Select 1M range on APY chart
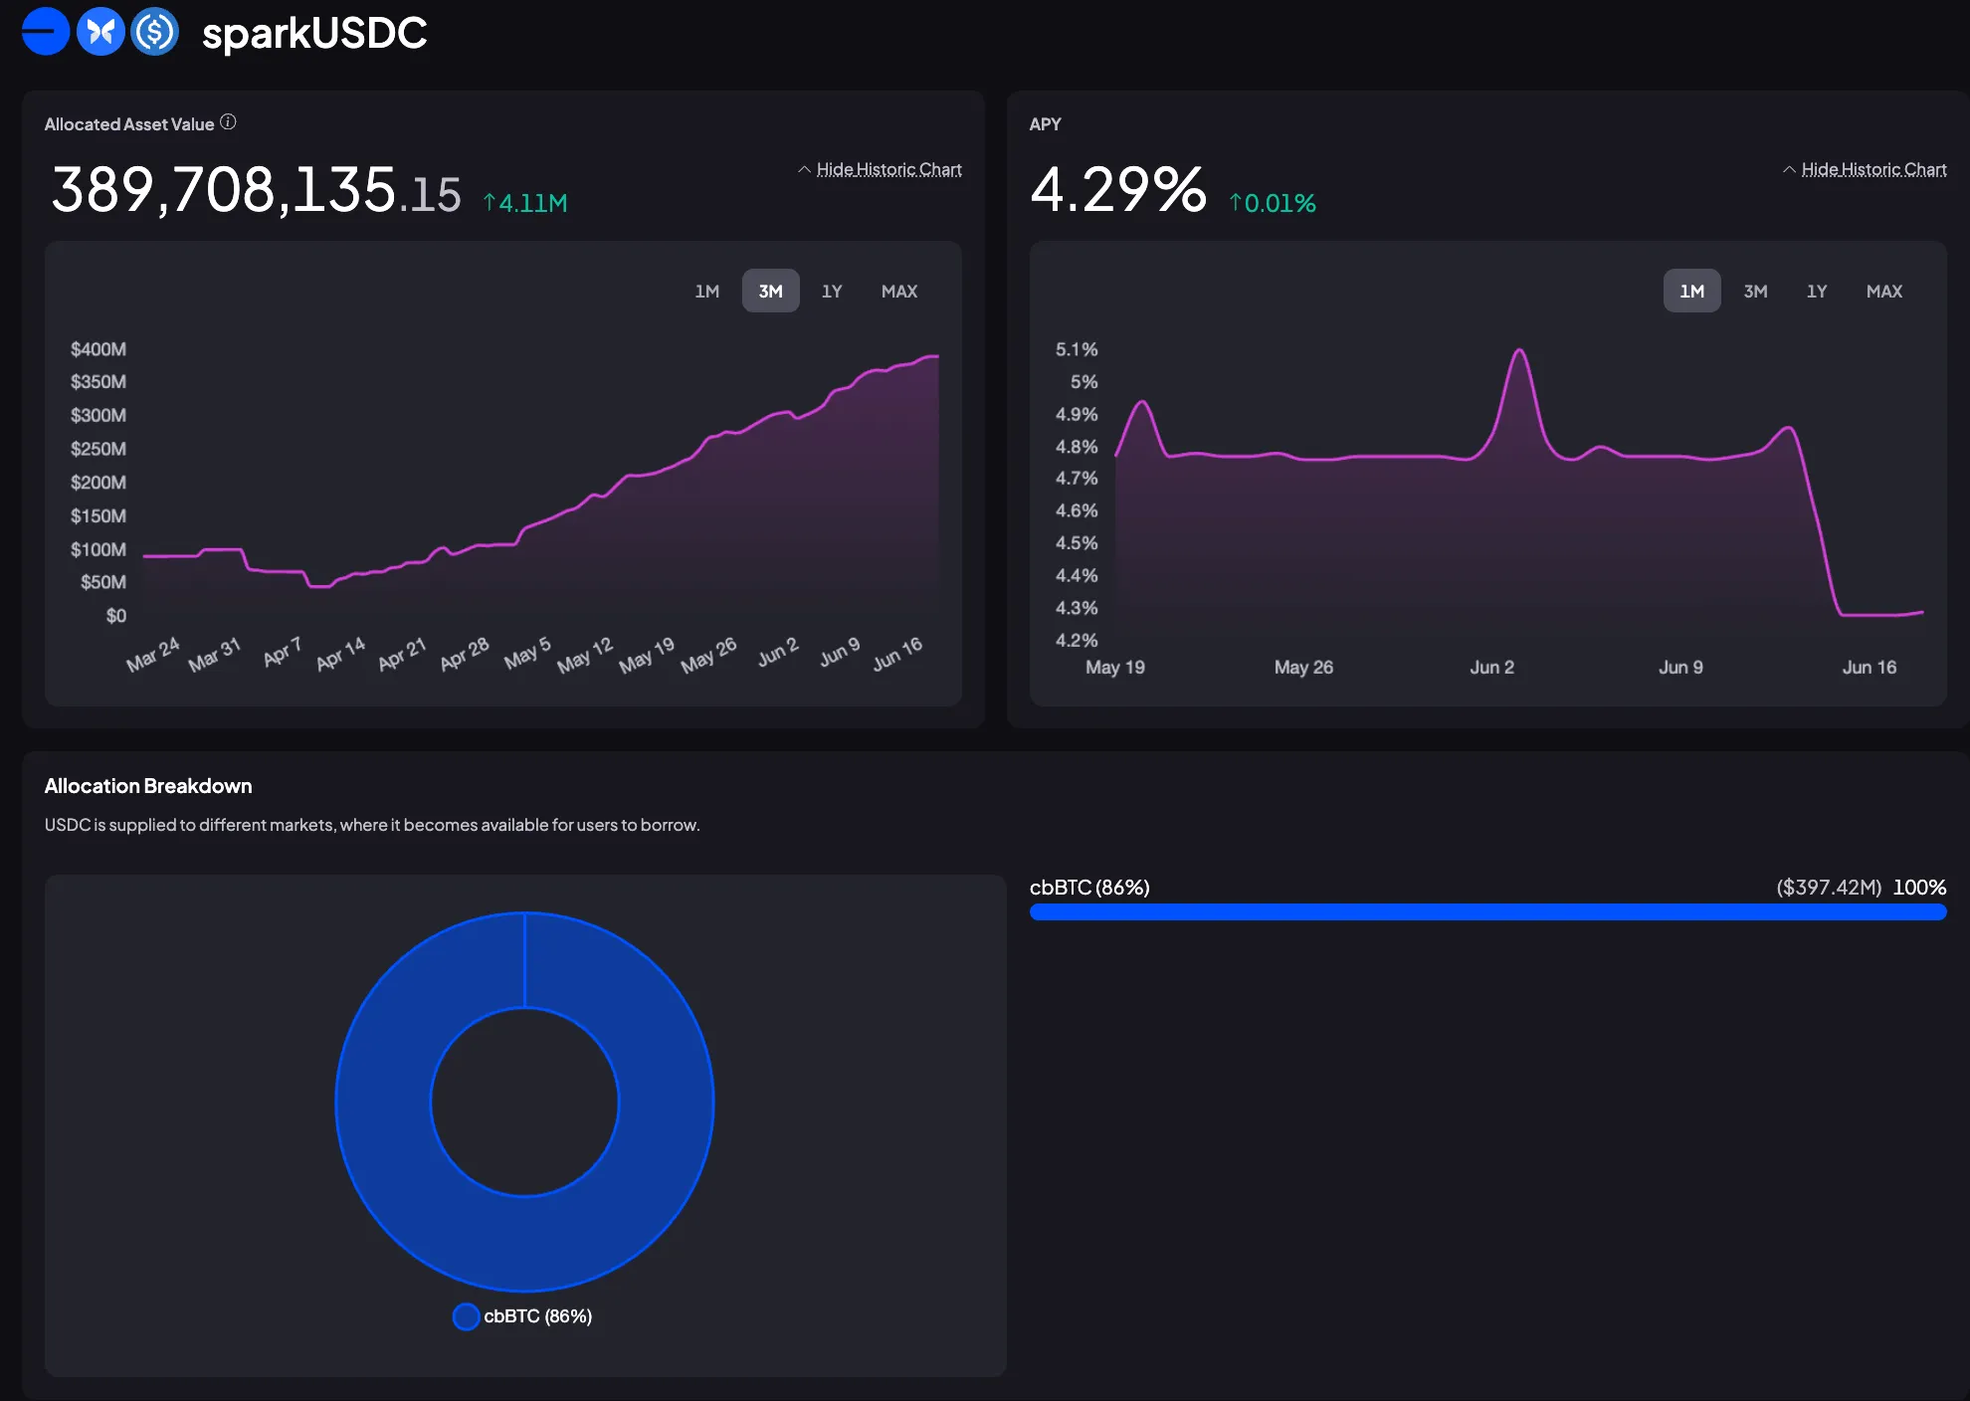 (1692, 292)
